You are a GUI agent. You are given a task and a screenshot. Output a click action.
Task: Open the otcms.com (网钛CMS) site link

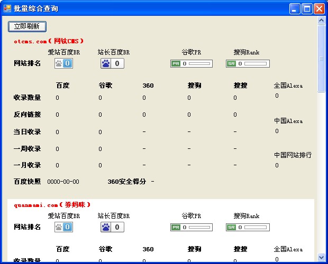pyautogui.click(x=49, y=41)
